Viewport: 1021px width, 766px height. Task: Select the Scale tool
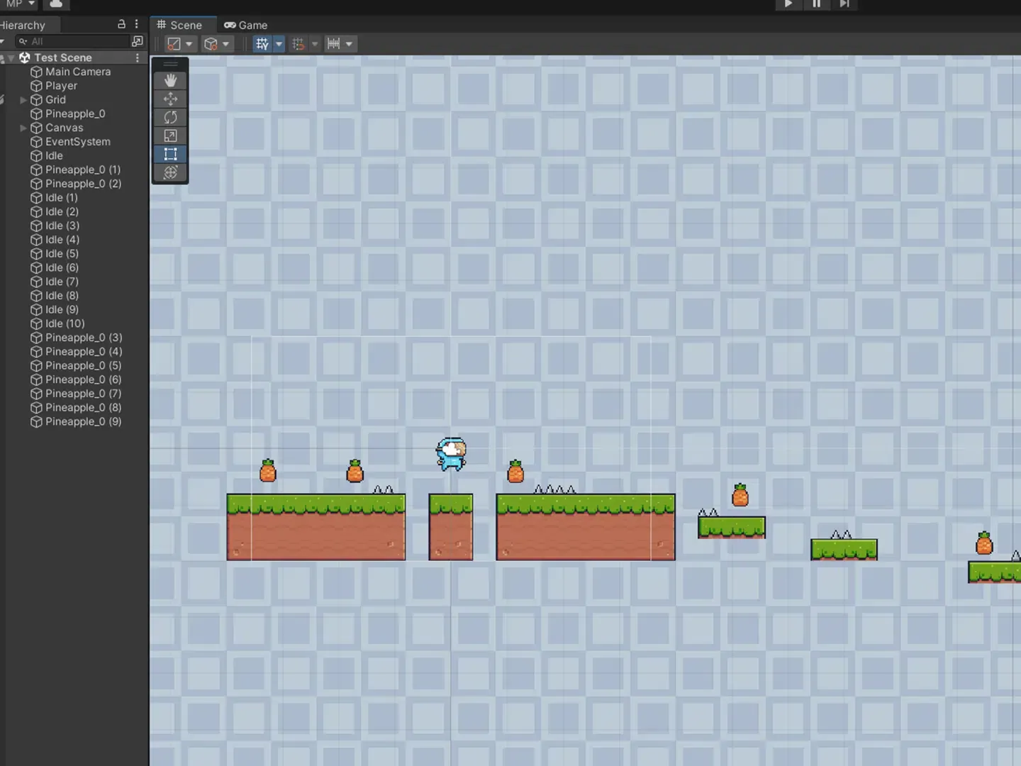coord(170,136)
